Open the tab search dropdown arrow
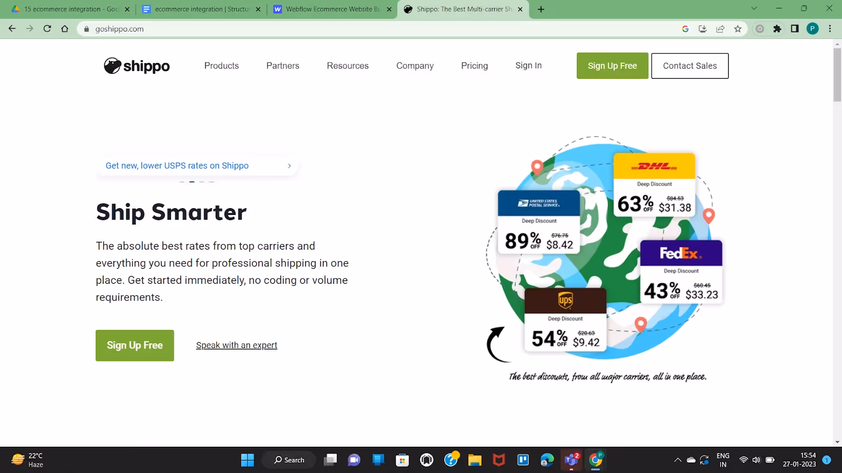Screen dimensions: 842x473 click(754, 8)
